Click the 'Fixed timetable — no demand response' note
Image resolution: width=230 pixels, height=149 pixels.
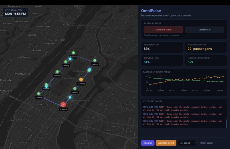click(162, 35)
